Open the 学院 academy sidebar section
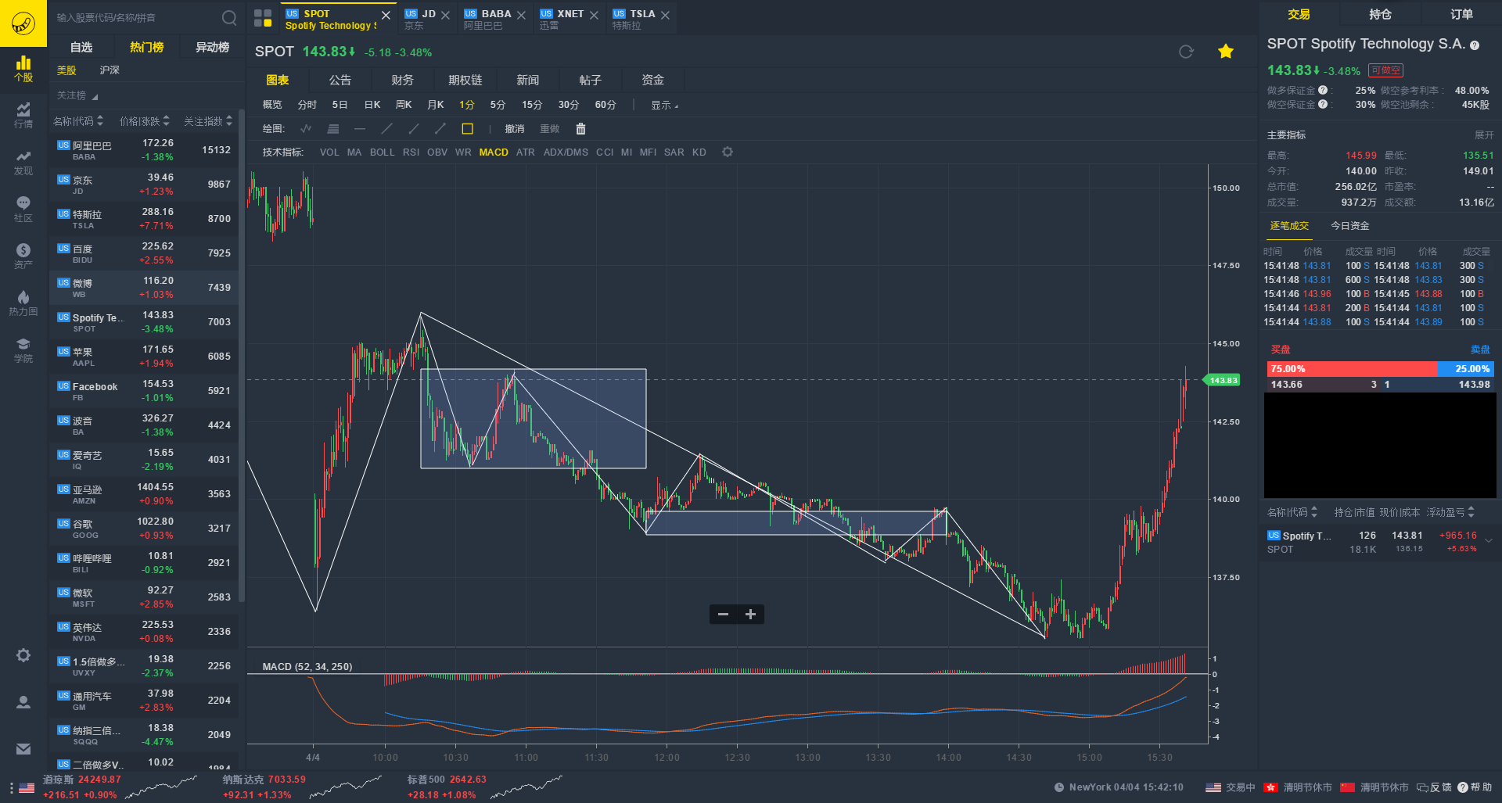Screen dimensions: 1502x803 (23, 350)
